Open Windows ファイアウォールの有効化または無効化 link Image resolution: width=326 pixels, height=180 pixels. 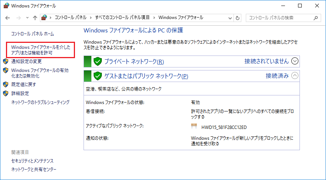40,73
